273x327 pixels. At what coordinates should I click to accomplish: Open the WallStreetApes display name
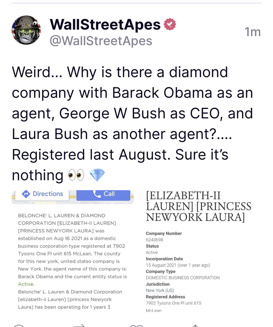coord(105,25)
